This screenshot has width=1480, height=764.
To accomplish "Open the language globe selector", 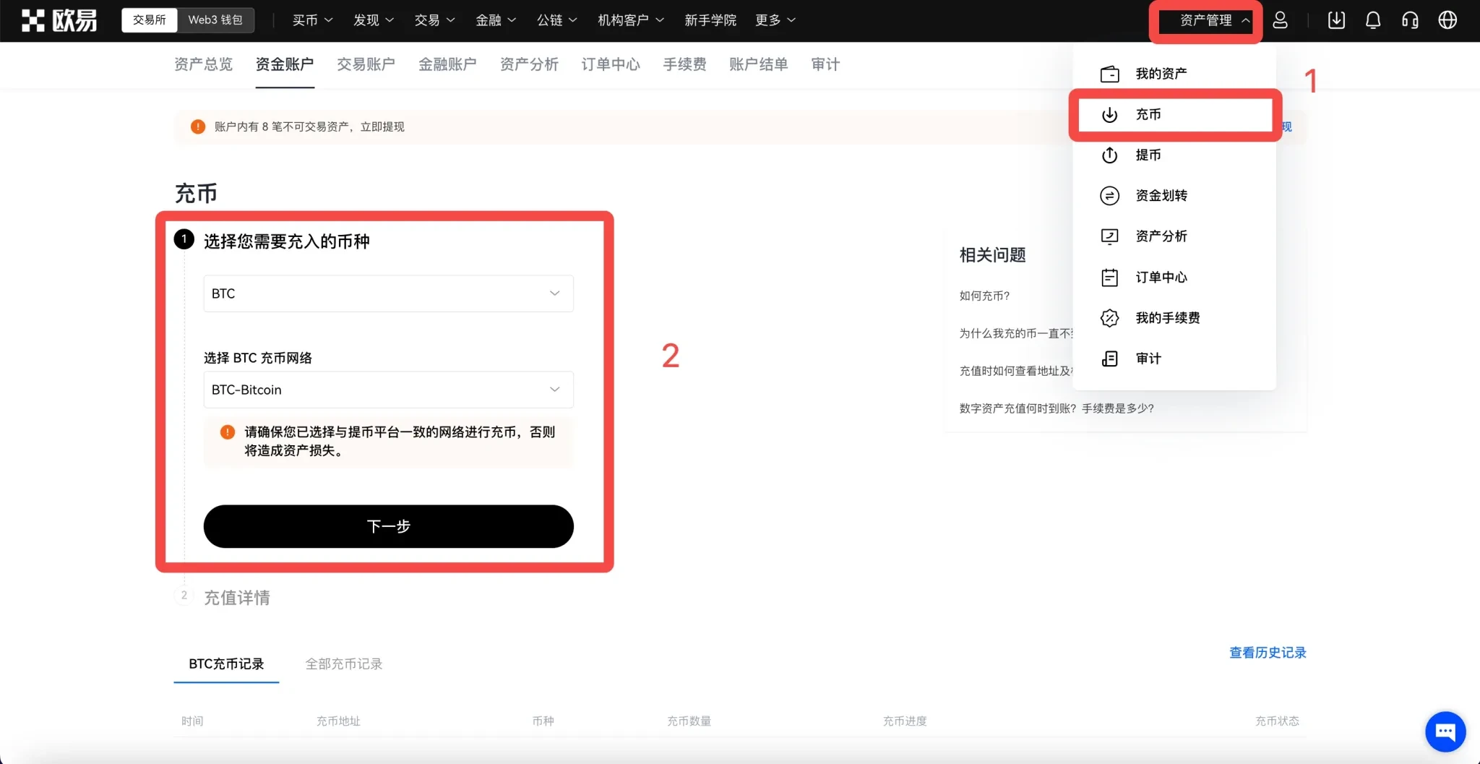I will [x=1447, y=20].
